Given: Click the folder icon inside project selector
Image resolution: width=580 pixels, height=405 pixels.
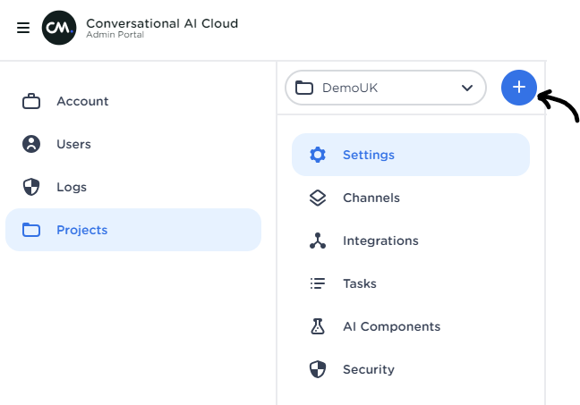Looking at the screenshot, I should 304,88.
